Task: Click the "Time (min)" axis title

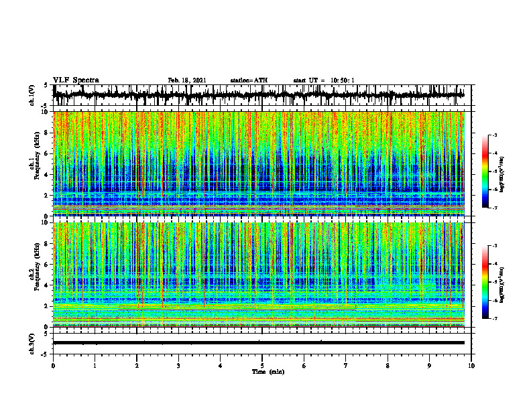Action: [268, 372]
